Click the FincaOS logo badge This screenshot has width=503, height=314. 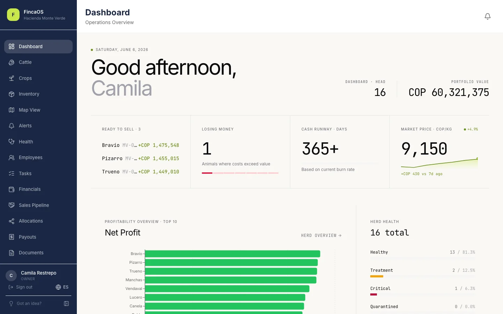coord(13,15)
